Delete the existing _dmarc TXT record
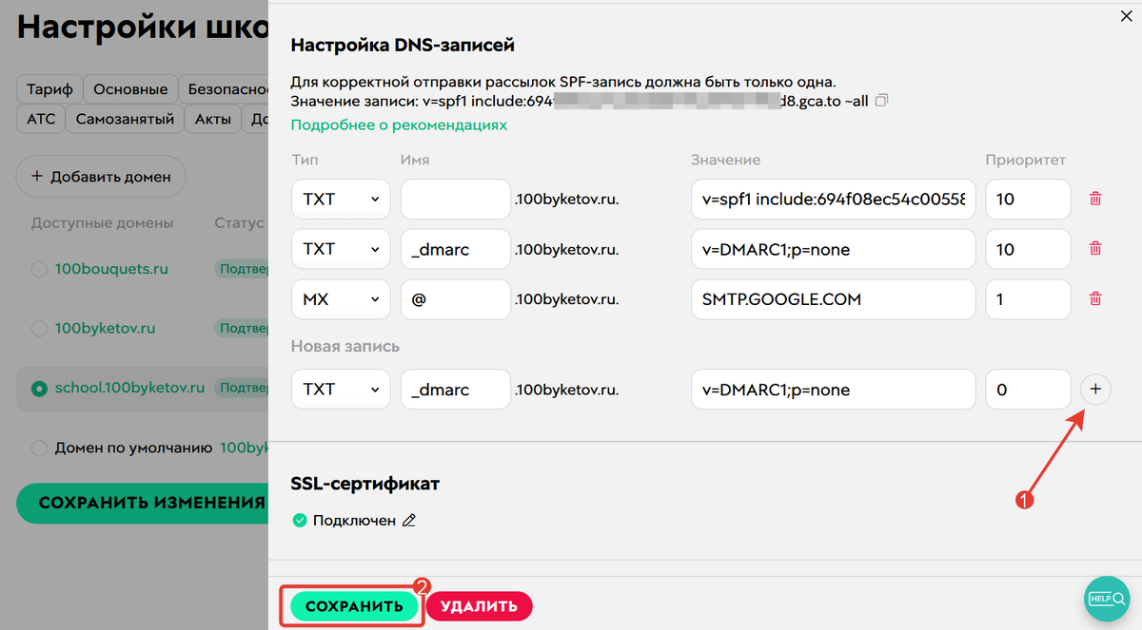Viewport: 1142px width, 630px height. coord(1095,248)
